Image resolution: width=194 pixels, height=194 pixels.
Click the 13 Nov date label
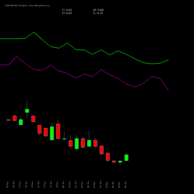coord(32,184)
